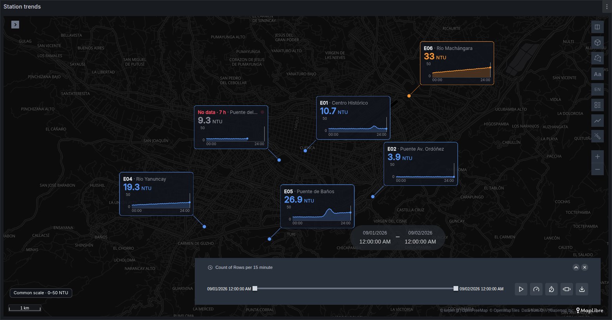Zoom out with the minus button
The height and width of the screenshot is (320, 612).
[x=598, y=169]
